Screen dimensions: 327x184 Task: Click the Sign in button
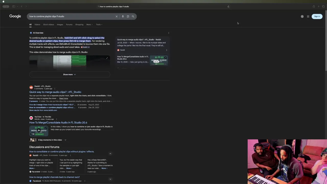317,16
